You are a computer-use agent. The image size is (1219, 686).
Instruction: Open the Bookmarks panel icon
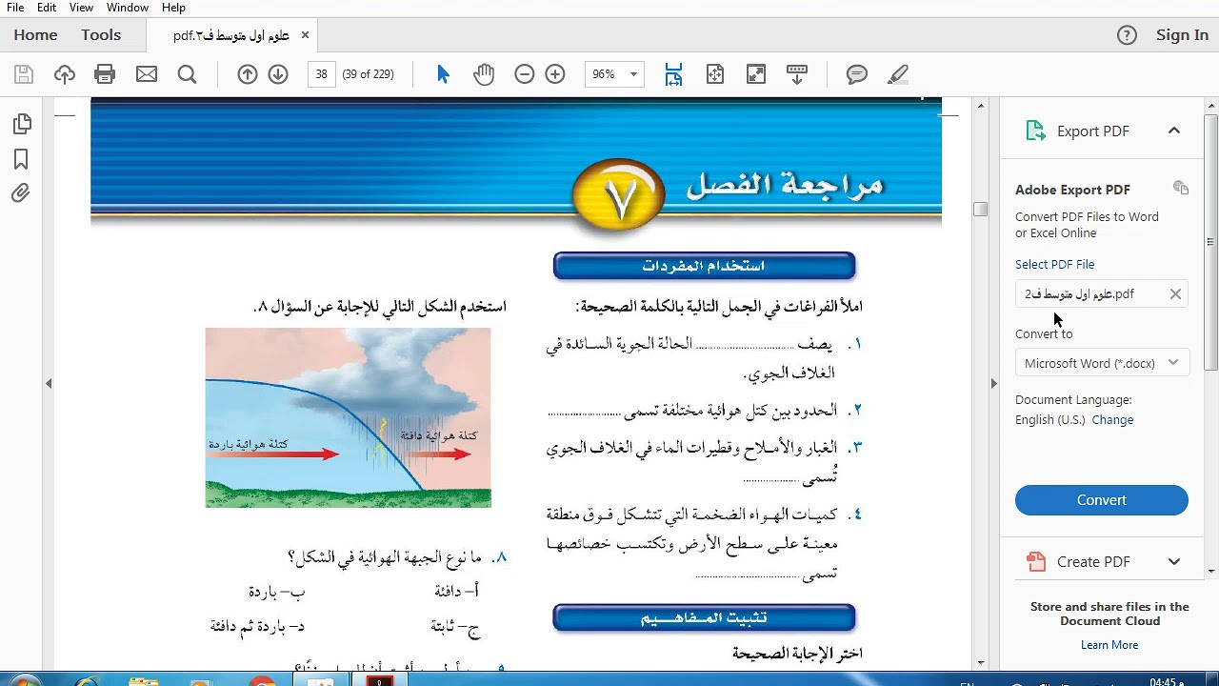point(21,159)
